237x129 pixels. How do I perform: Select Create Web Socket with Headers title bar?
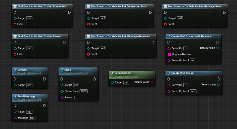point(193,36)
